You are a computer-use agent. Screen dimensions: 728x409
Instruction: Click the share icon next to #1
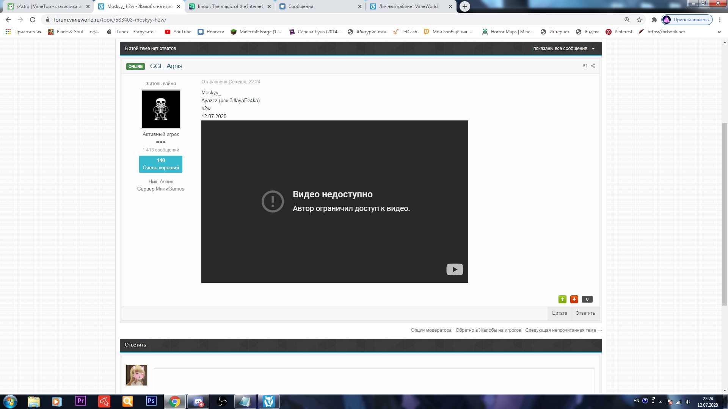click(x=593, y=66)
